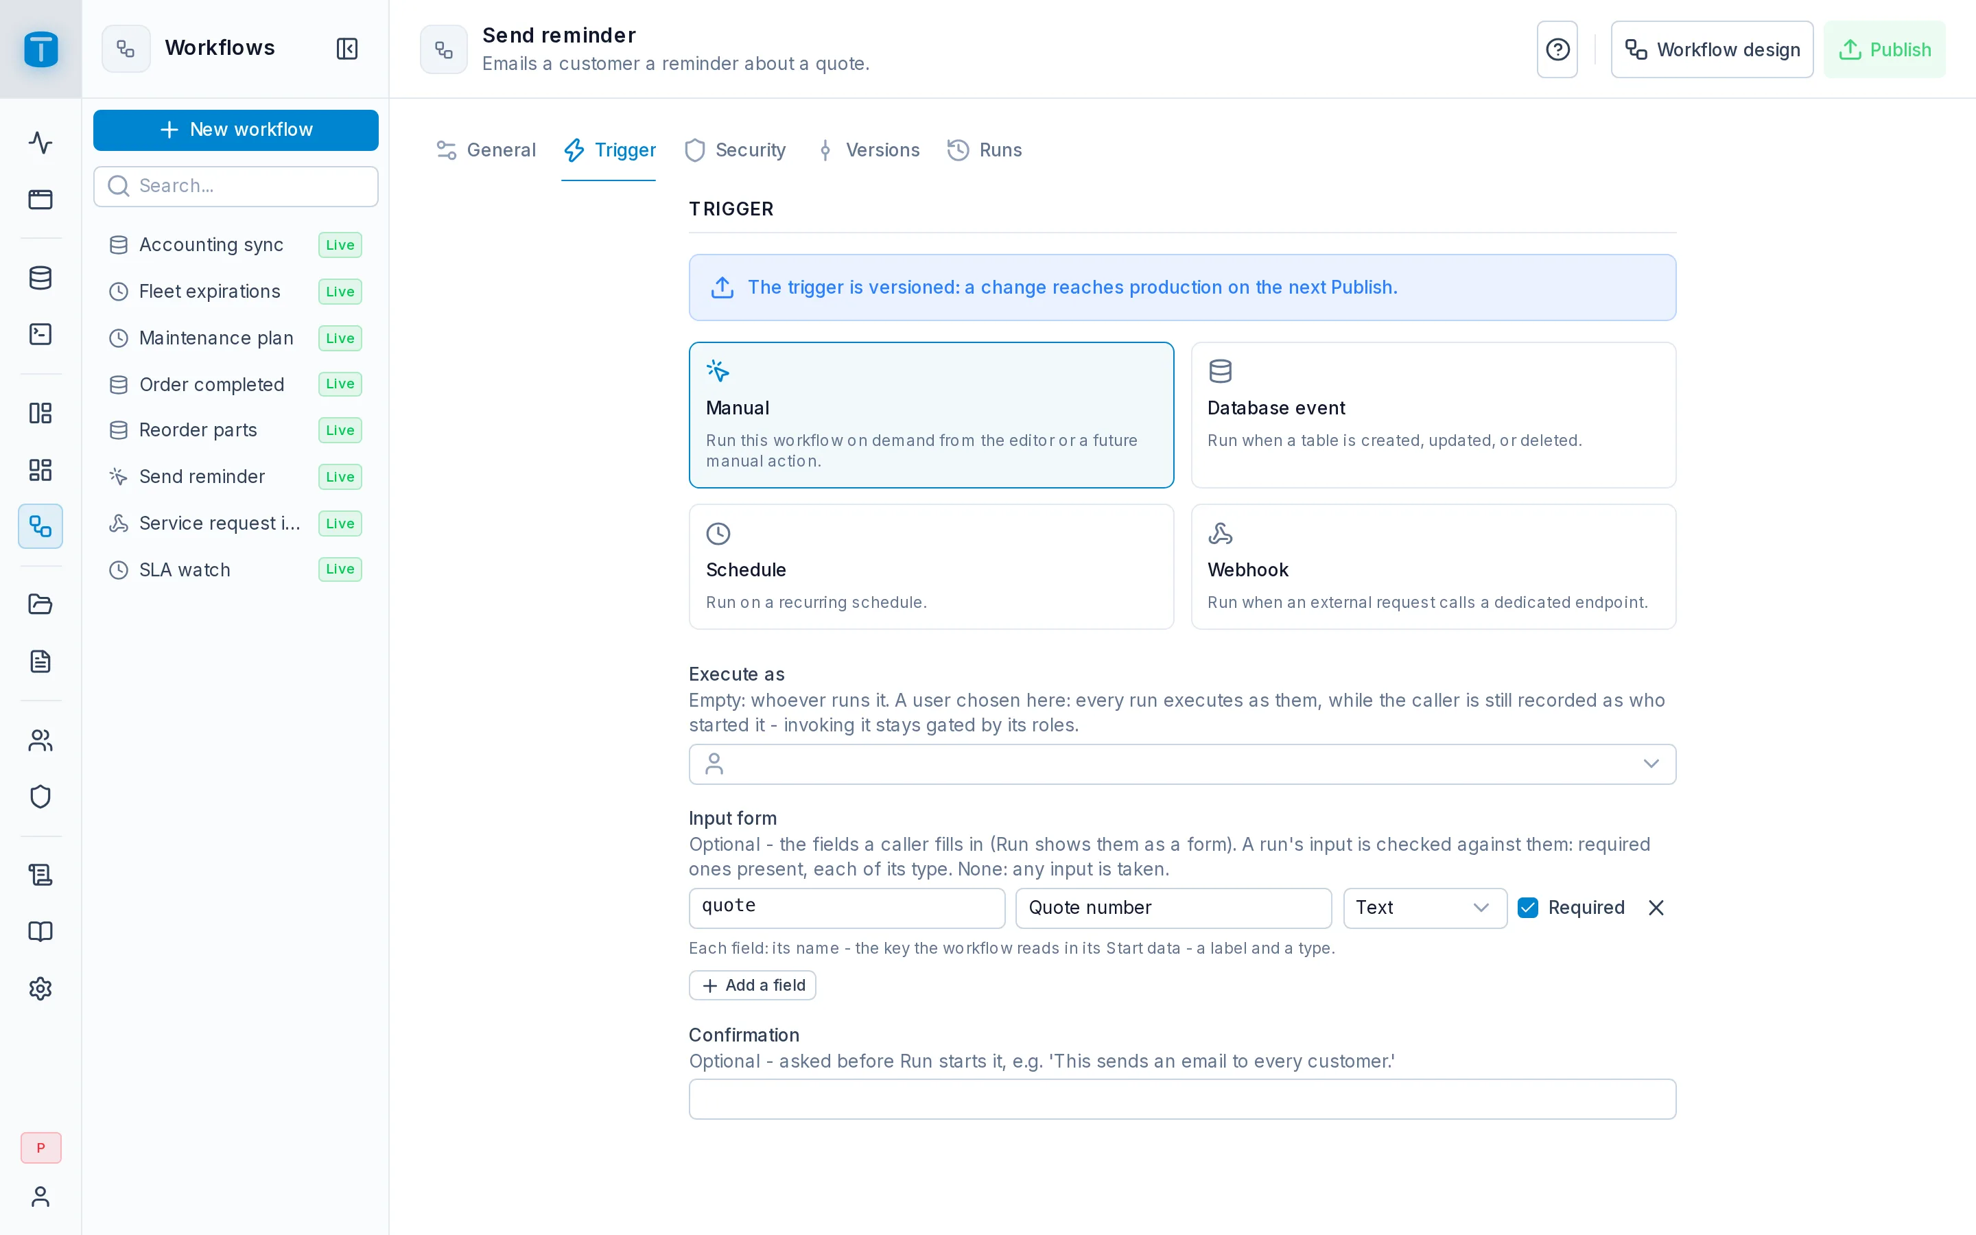Switch to the General tab
This screenshot has width=1976, height=1235.
pyautogui.click(x=486, y=150)
